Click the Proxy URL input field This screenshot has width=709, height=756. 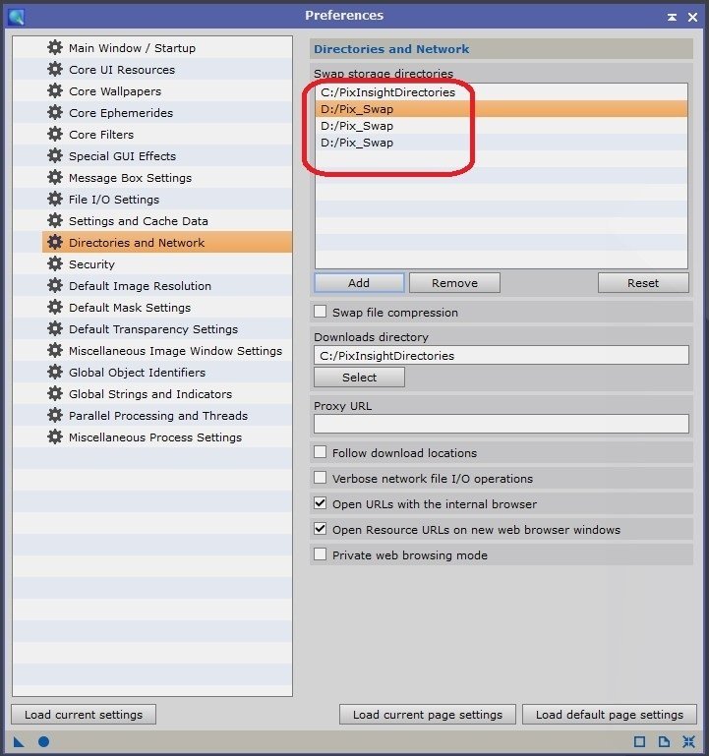pos(502,424)
